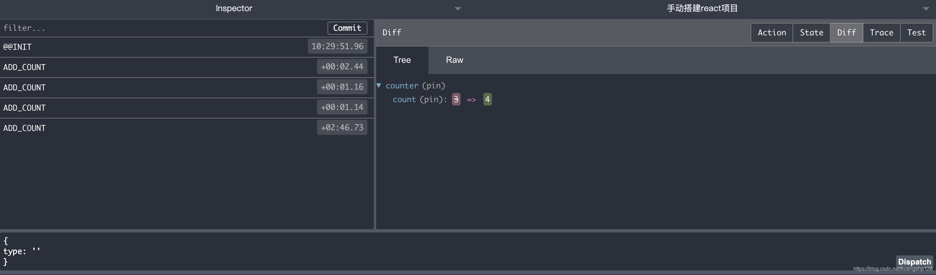The height and width of the screenshot is (275, 936).
Task: Select ADD_COUNT action at +00:01.14
Action: pos(187,108)
